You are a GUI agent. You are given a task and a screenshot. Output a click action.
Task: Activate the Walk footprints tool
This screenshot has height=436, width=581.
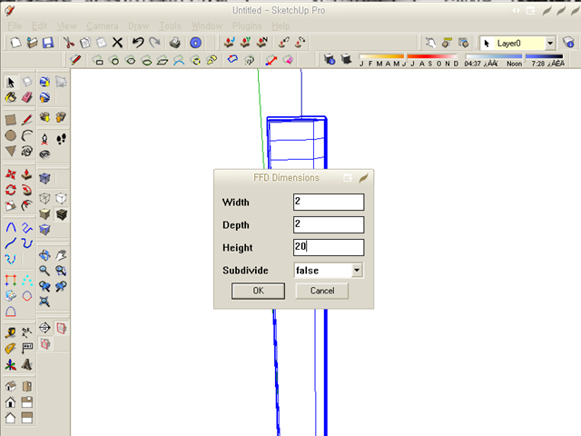click(x=61, y=139)
